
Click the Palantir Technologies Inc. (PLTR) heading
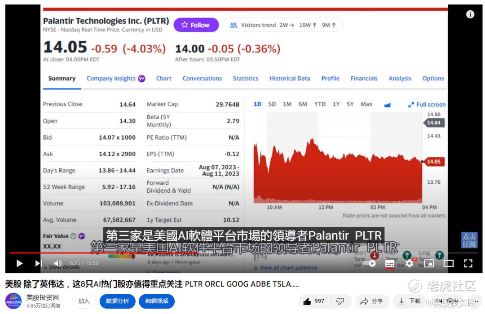(106, 21)
